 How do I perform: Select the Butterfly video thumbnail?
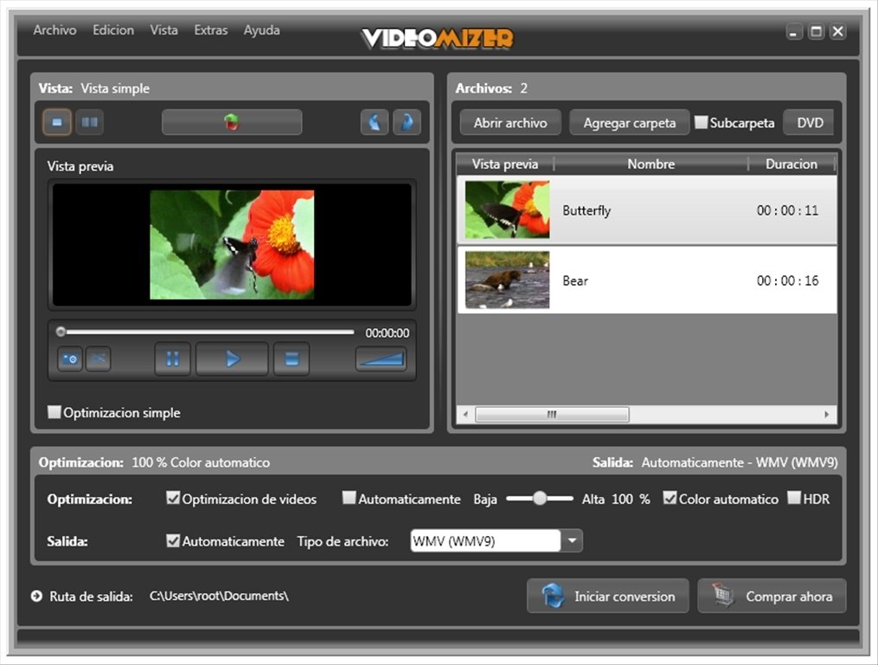pyautogui.click(x=507, y=210)
